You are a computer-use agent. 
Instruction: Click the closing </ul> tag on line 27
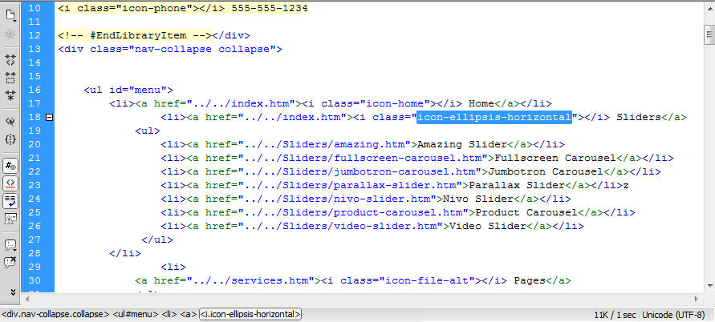point(157,239)
